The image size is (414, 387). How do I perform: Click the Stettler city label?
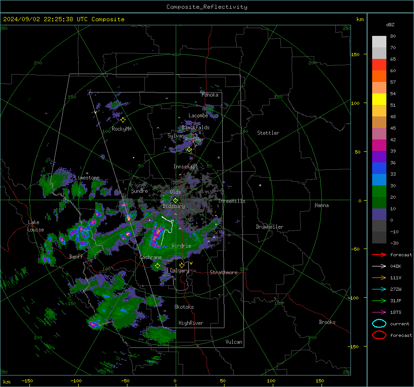click(268, 133)
